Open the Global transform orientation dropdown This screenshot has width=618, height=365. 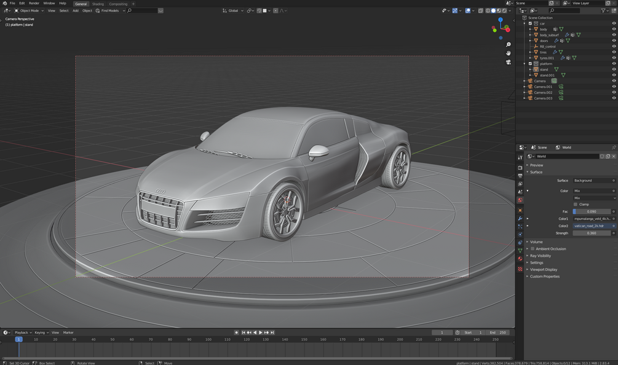233,10
